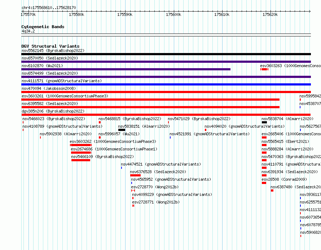
Task: Open nsv6574499 (Sedlazeck2020) label
Action: [50, 73]
